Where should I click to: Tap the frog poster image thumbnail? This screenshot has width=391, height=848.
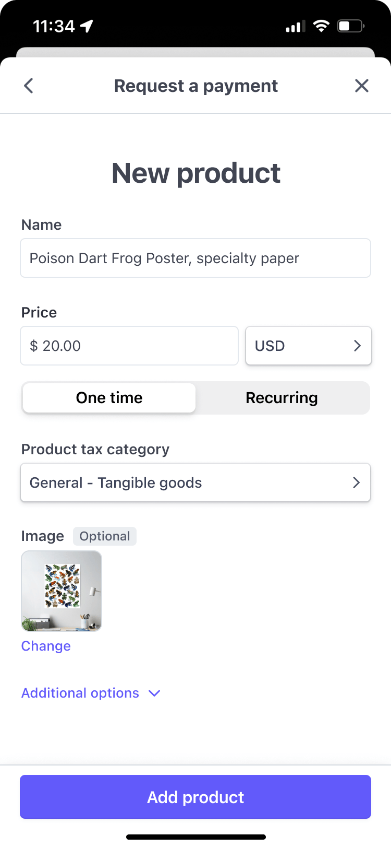[62, 591]
